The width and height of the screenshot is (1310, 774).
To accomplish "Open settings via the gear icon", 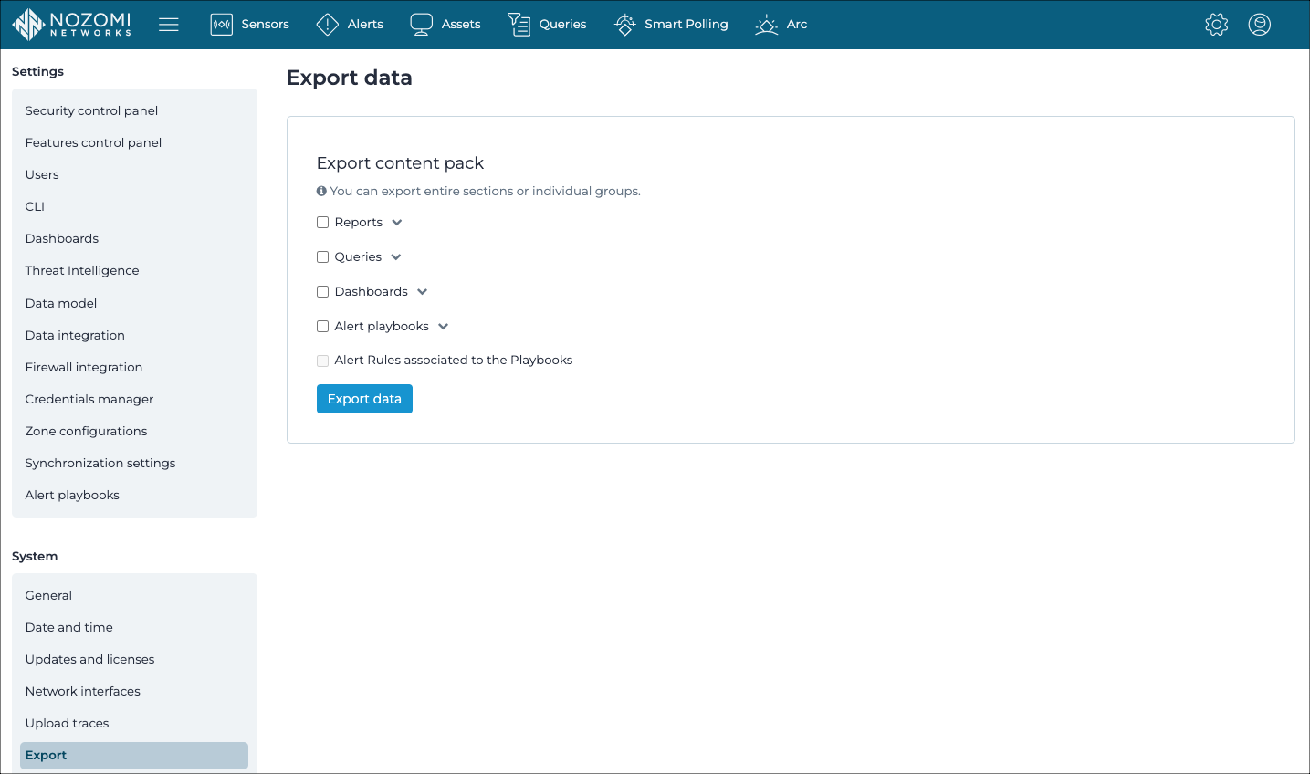I will (x=1217, y=25).
